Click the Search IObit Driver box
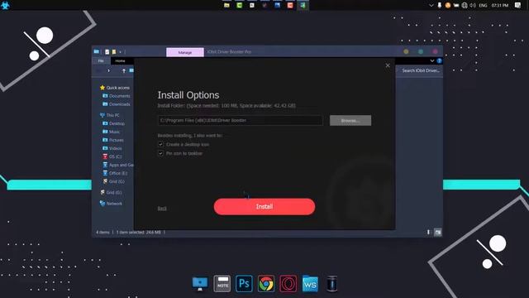The image size is (529, 298). [419, 70]
